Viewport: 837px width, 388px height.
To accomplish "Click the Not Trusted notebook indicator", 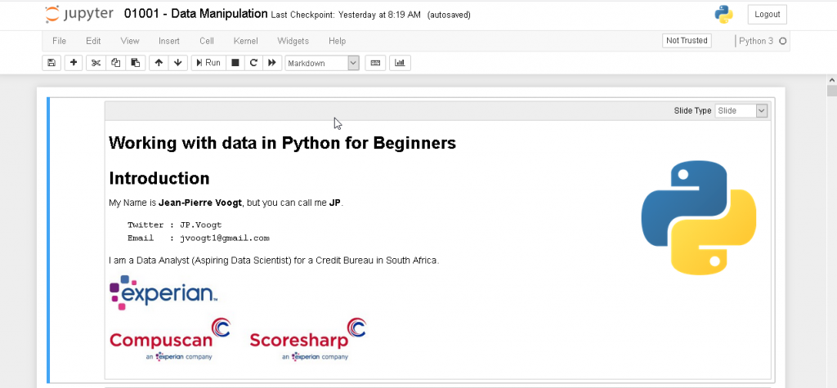I will pyautogui.click(x=687, y=41).
